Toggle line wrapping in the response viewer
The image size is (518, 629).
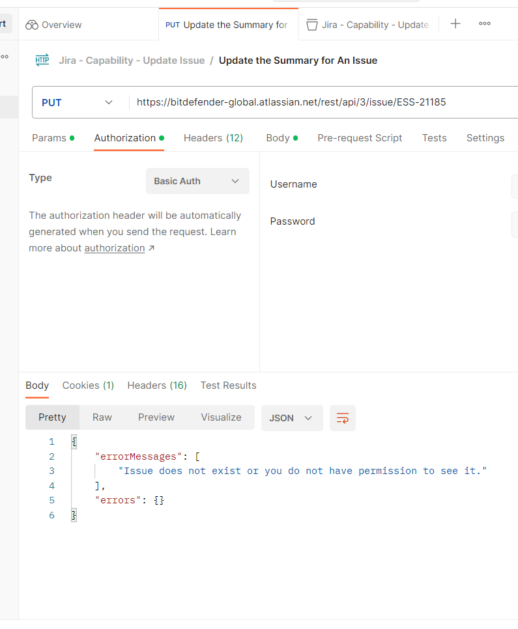342,417
